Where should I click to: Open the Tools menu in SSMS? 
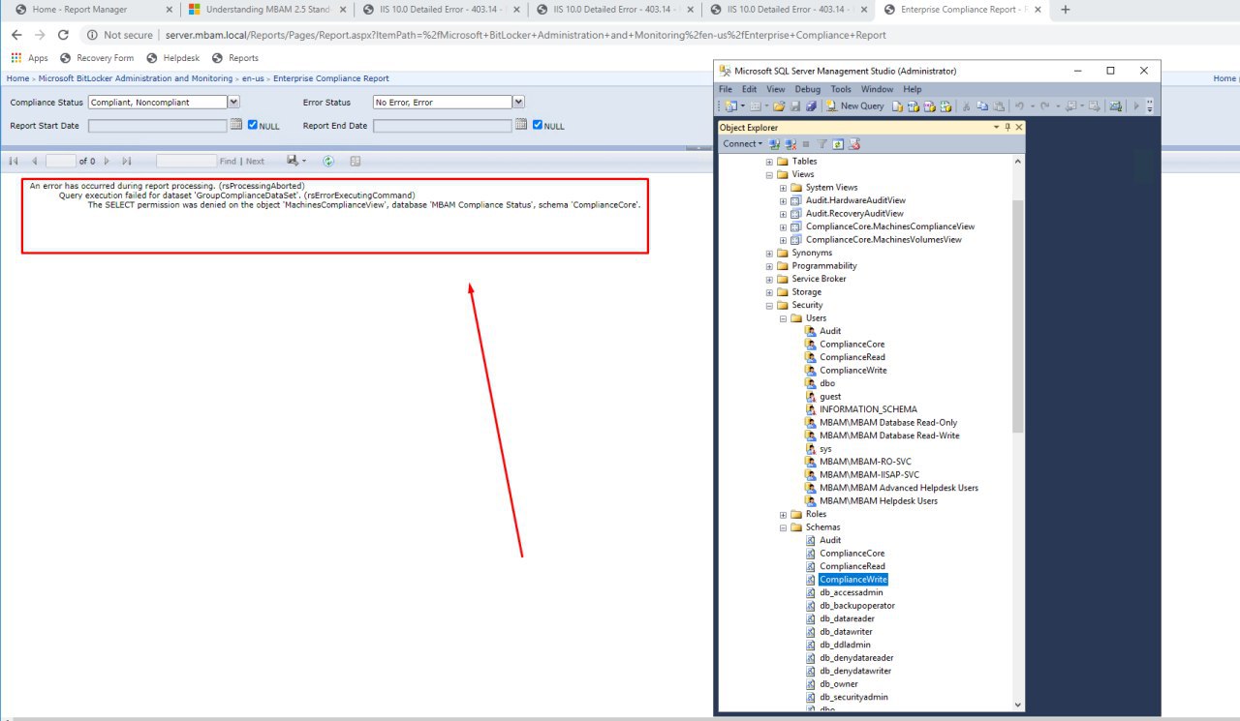[841, 89]
